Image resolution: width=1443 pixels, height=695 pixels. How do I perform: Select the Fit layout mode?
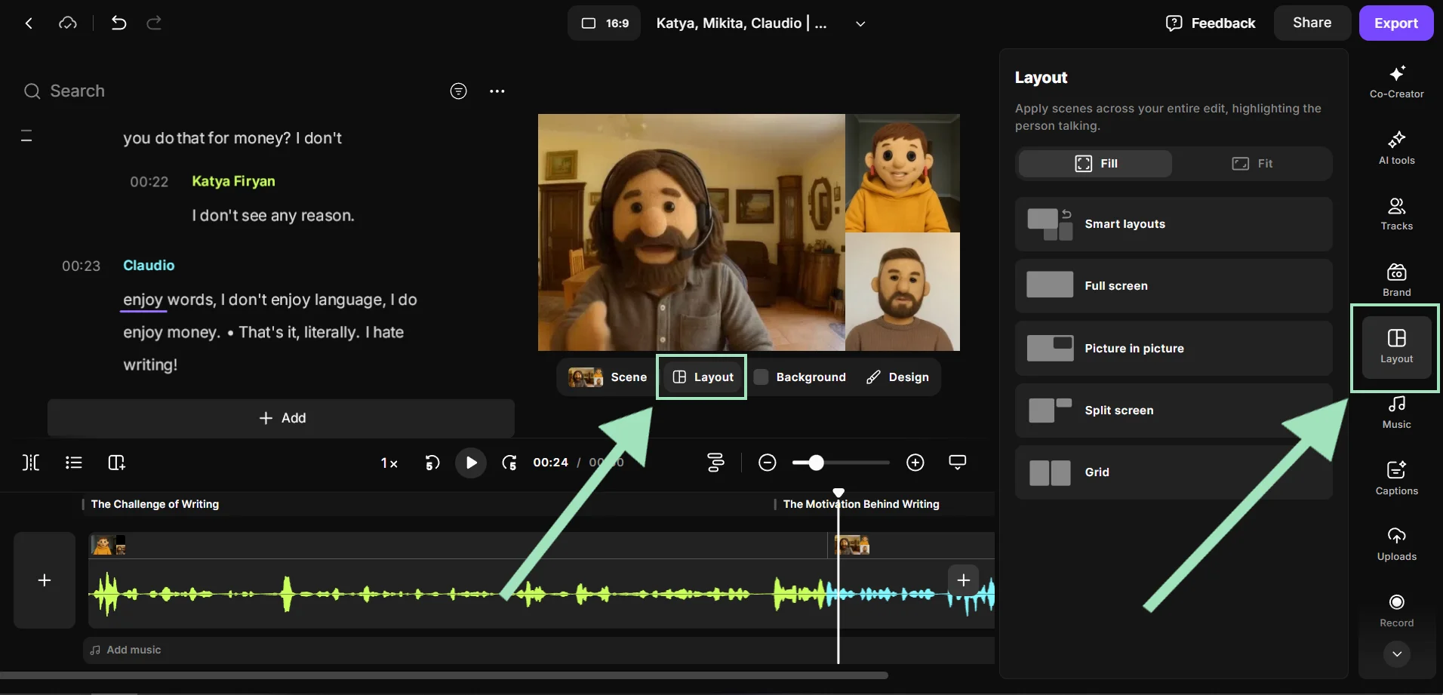[1252, 164]
